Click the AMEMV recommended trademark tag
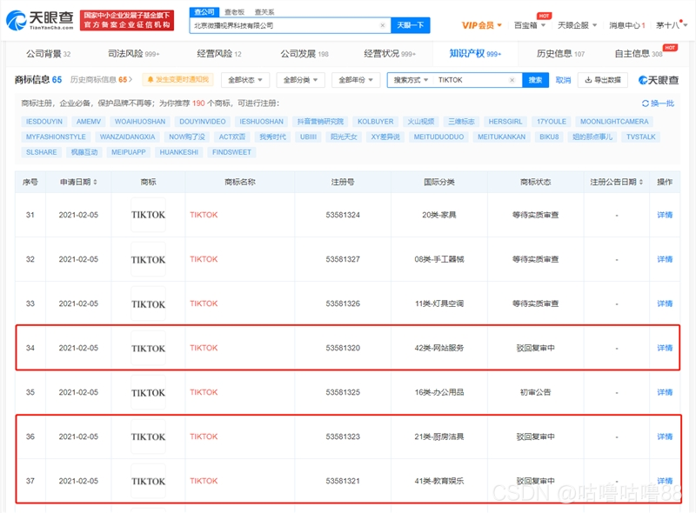696x513 pixels. [89, 122]
